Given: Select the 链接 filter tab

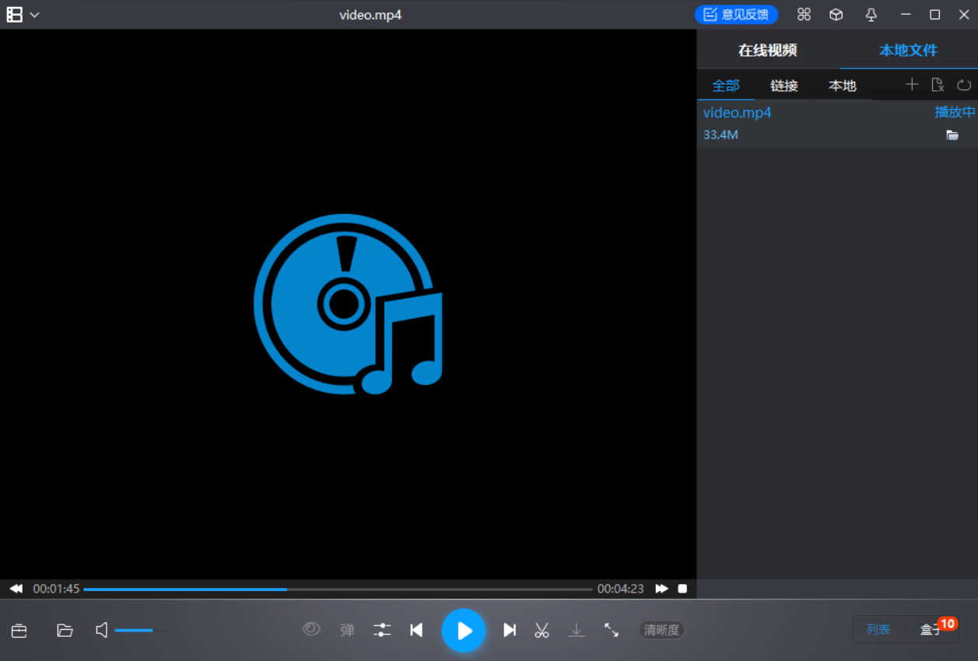Looking at the screenshot, I should 783,86.
